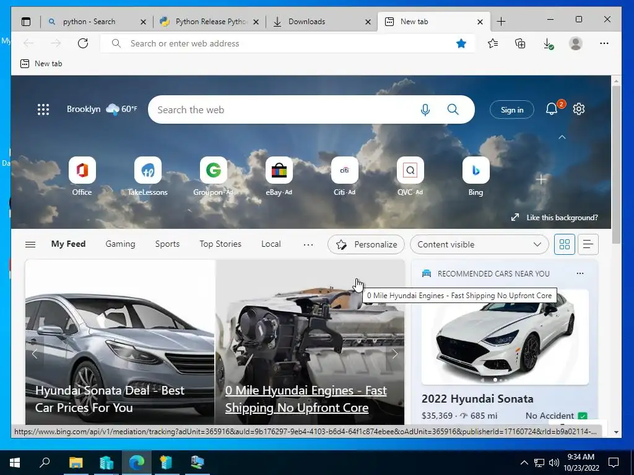
Task: Click the Sign in button
Action: pyautogui.click(x=512, y=109)
